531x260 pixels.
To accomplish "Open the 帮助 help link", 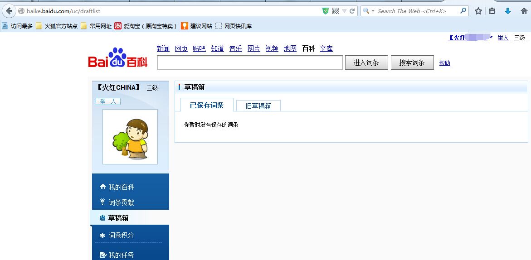I will pyautogui.click(x=445, y=63).
